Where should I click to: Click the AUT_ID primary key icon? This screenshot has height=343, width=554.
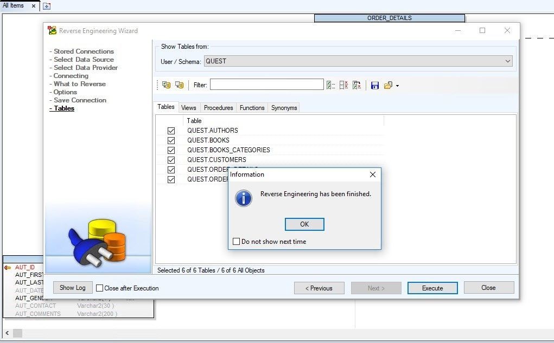[x=8, y=268]
